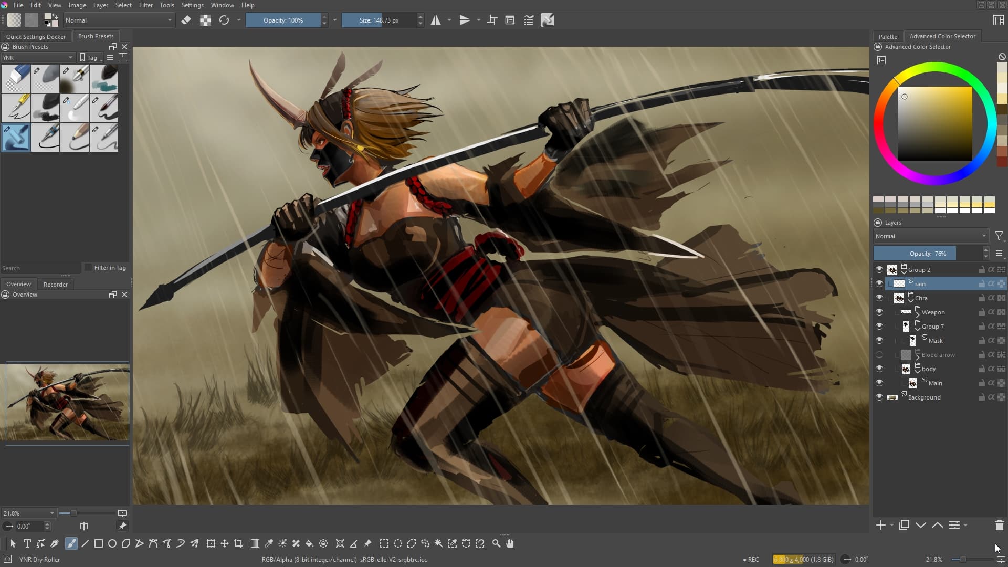
Task: Delete layer with trash icon
Action: [x=999, y=525]
